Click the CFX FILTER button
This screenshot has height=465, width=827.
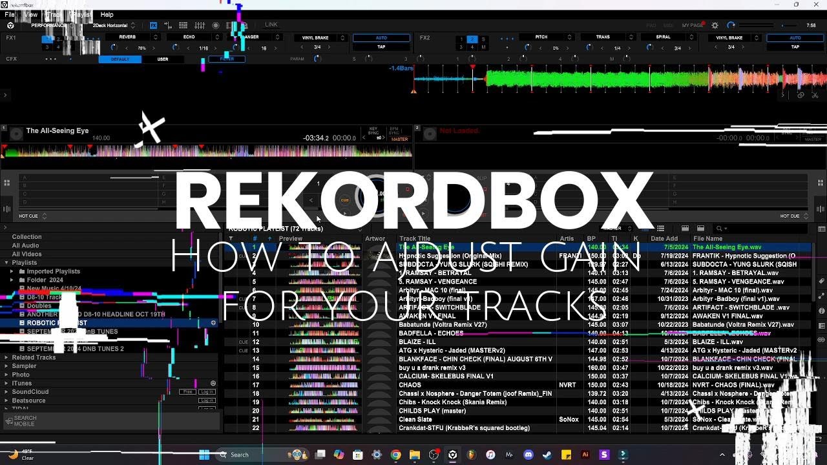[227, 59]
